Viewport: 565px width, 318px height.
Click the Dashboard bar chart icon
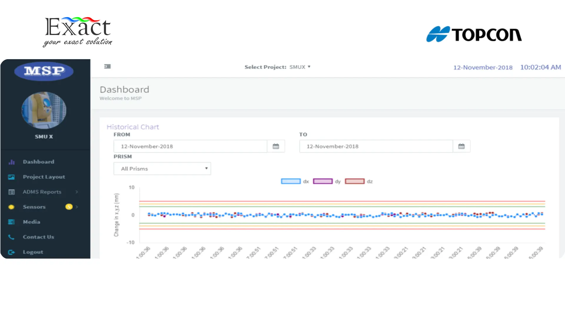(11, 162)
